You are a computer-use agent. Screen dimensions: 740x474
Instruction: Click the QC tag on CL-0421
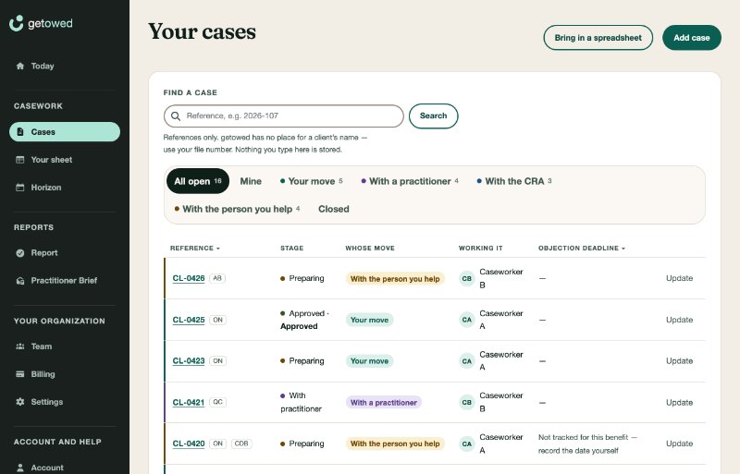217,402
